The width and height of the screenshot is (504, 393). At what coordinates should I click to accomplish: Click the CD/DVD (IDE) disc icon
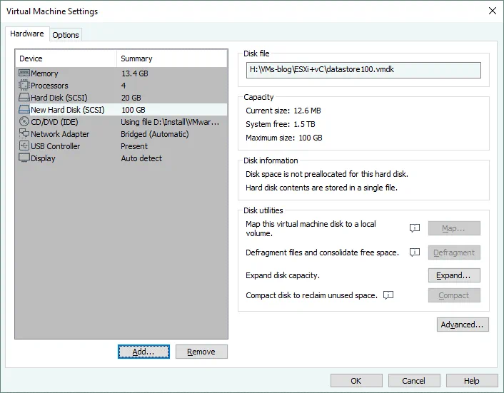24,122
